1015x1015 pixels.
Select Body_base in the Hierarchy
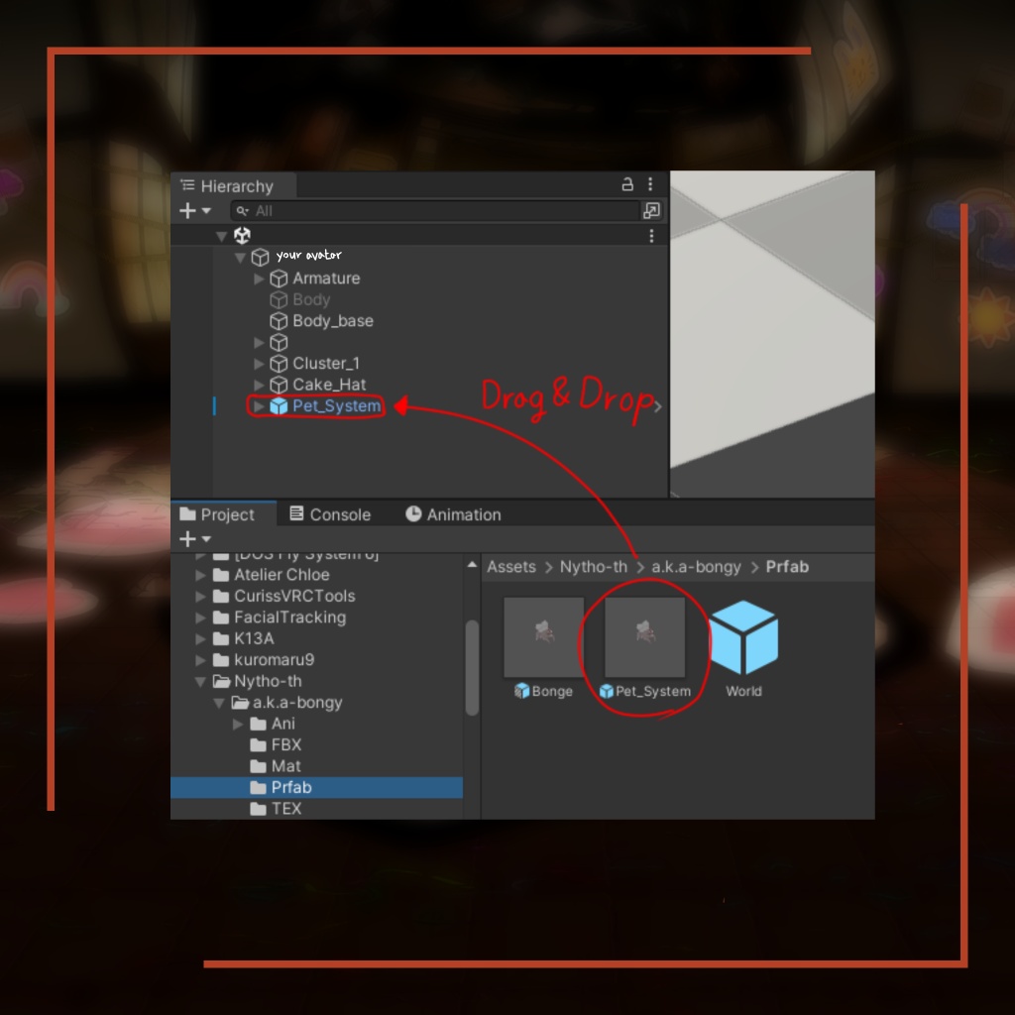click(333, 321)
